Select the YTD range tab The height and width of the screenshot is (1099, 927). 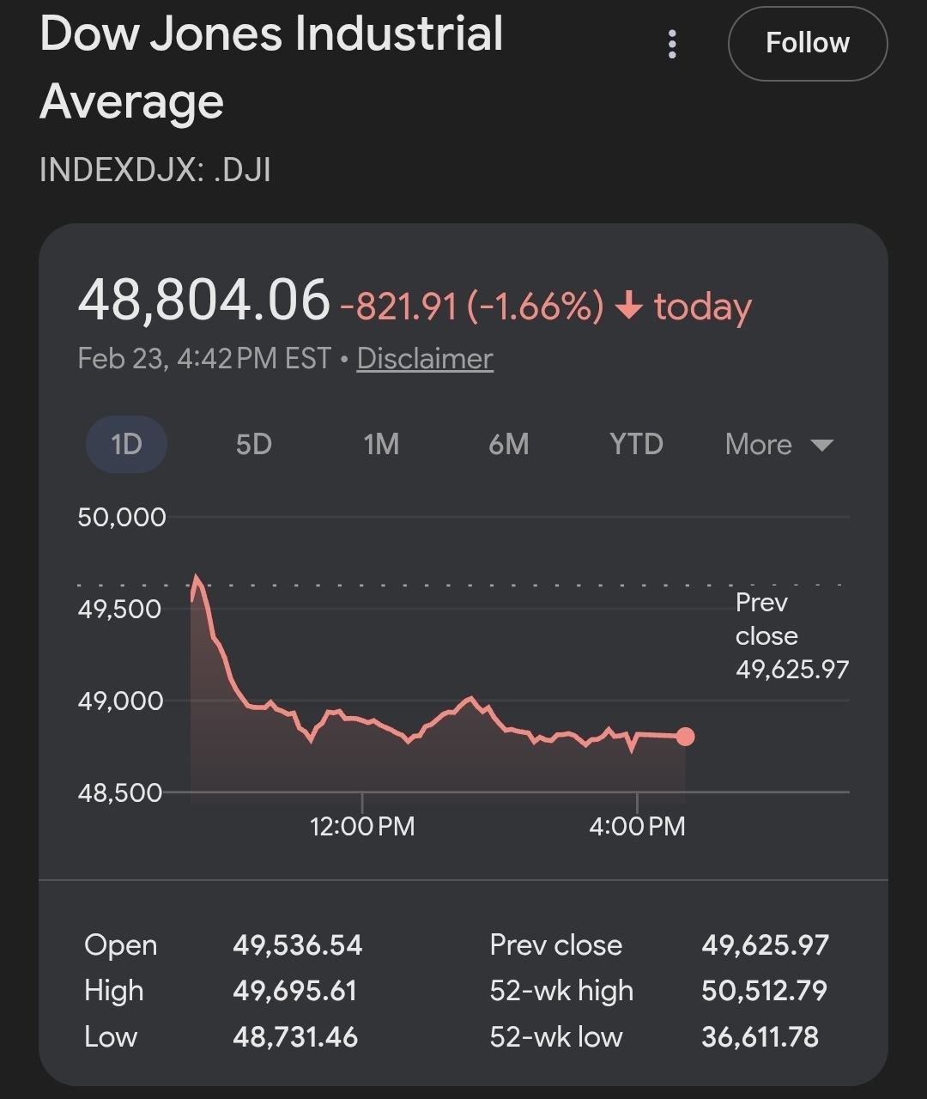(x=636, y=444)
